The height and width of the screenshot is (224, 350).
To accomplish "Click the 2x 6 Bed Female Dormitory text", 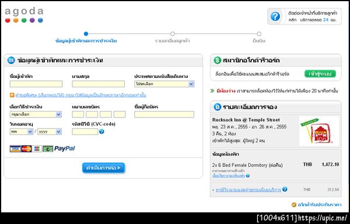I will coord(247,165).
